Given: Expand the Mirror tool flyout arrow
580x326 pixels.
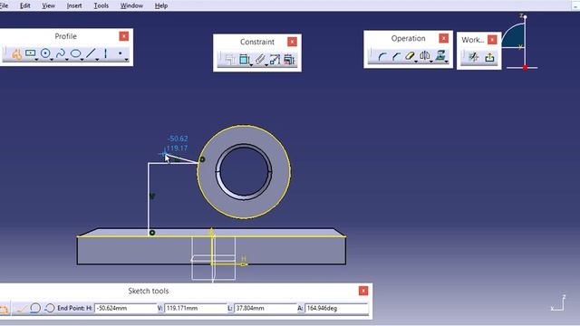Looking at the screenshot, I should point(431,62).
